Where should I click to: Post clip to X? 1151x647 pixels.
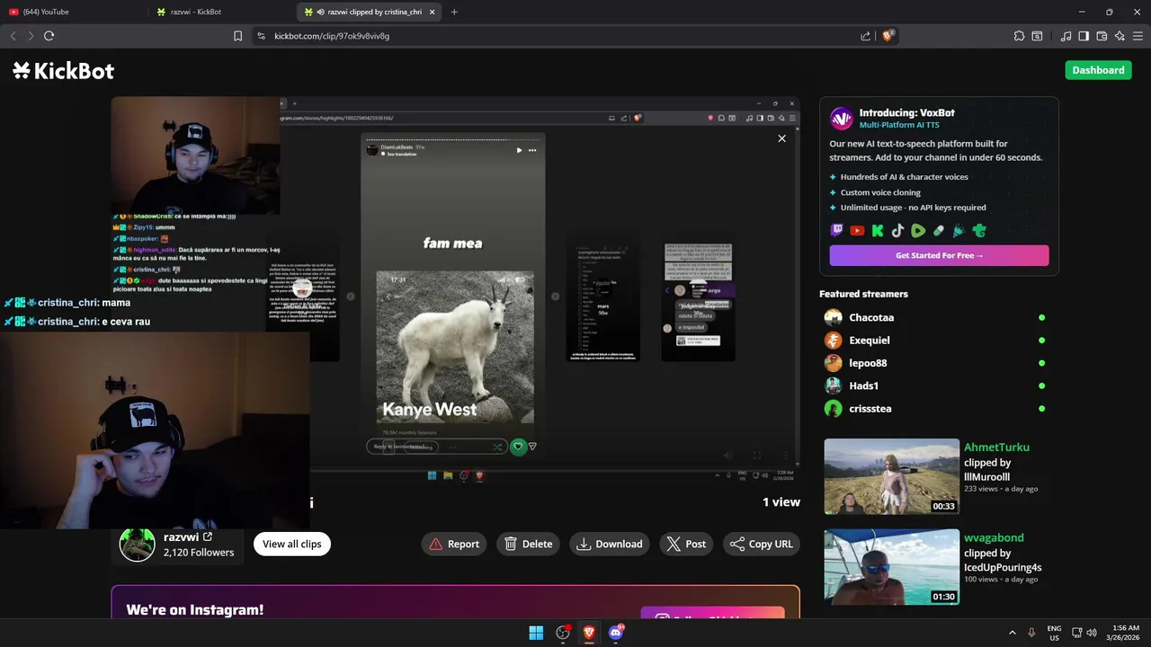[x=686, y=544]
